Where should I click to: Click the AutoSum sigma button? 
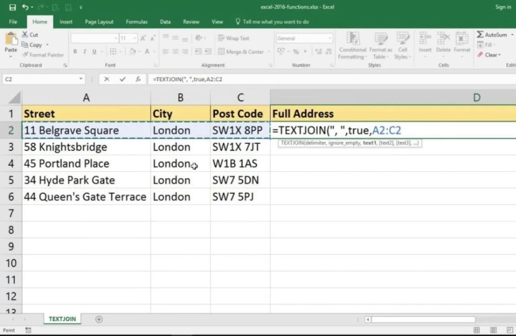click(x=492, y=34)
